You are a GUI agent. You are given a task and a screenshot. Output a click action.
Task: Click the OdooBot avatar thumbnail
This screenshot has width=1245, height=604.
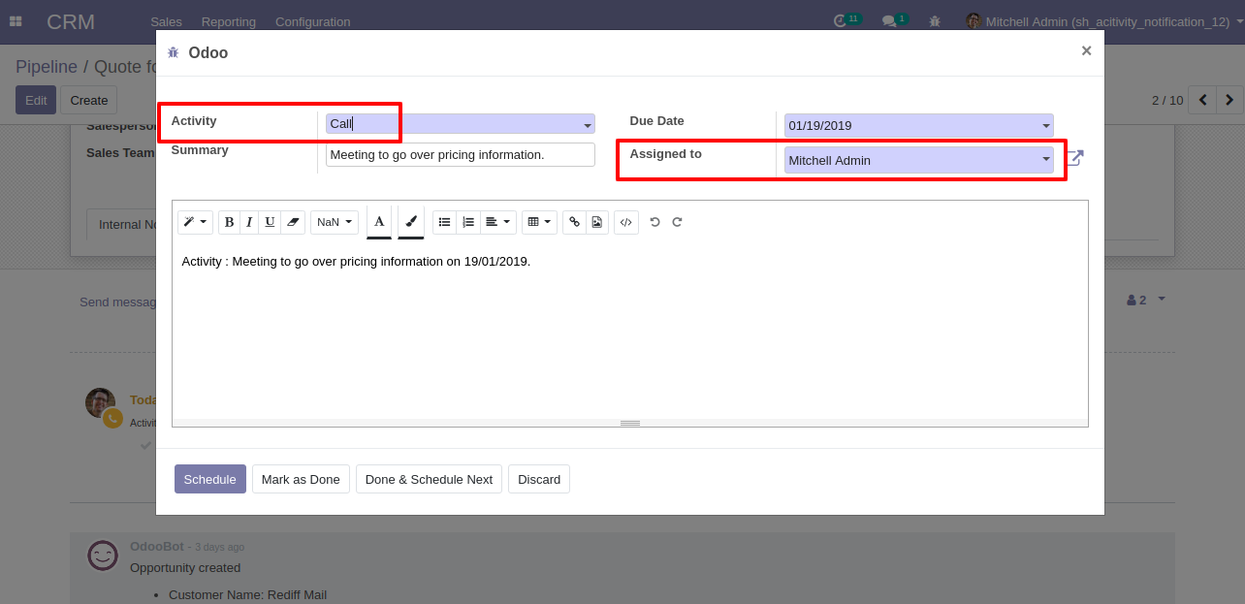click(x=103, y=556)
